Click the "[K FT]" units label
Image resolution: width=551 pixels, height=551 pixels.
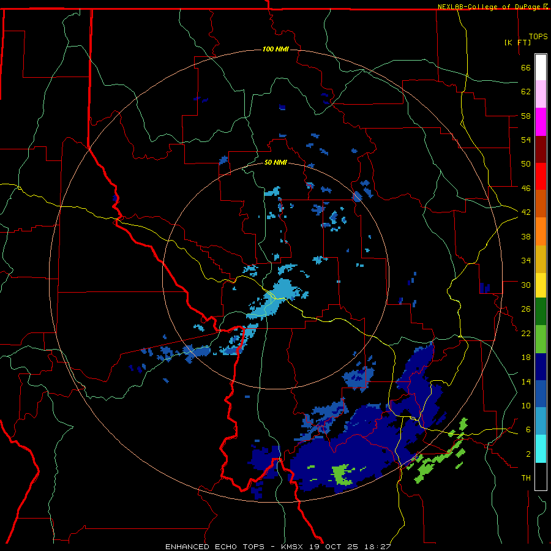point(517,42)
